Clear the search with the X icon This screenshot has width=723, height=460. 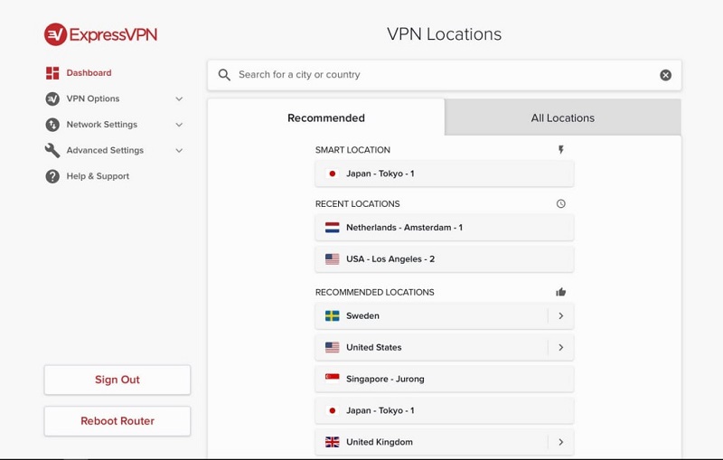pyautogui.click(x=665, y=75)
